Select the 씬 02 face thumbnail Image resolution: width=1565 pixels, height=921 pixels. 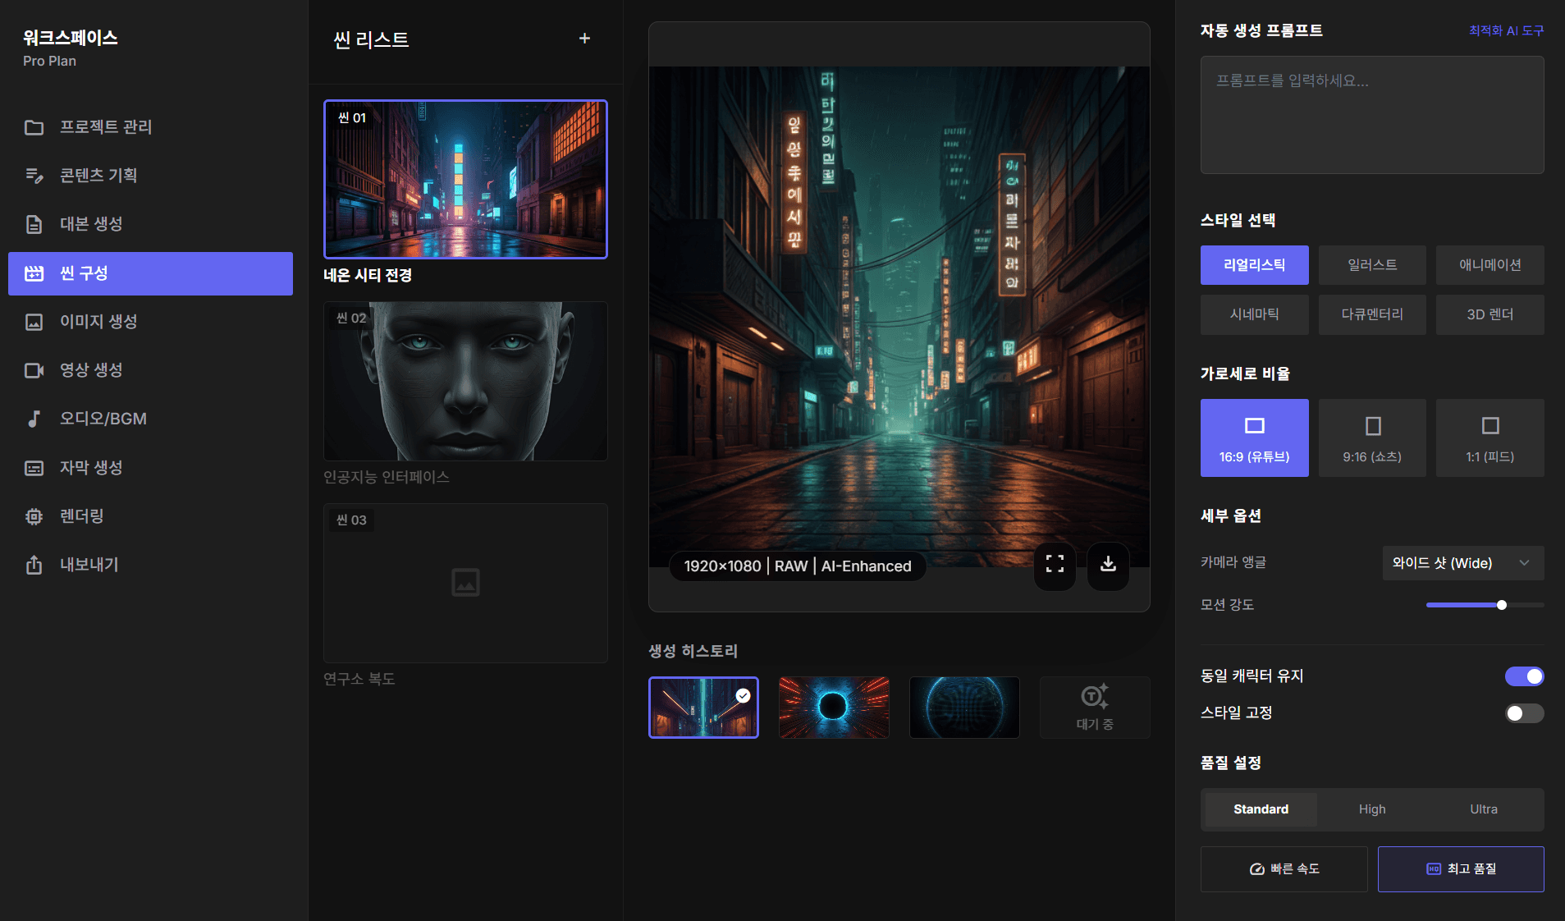[465, 381]
